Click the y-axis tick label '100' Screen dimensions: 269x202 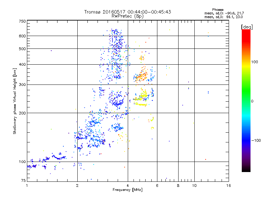pos(22,162)
